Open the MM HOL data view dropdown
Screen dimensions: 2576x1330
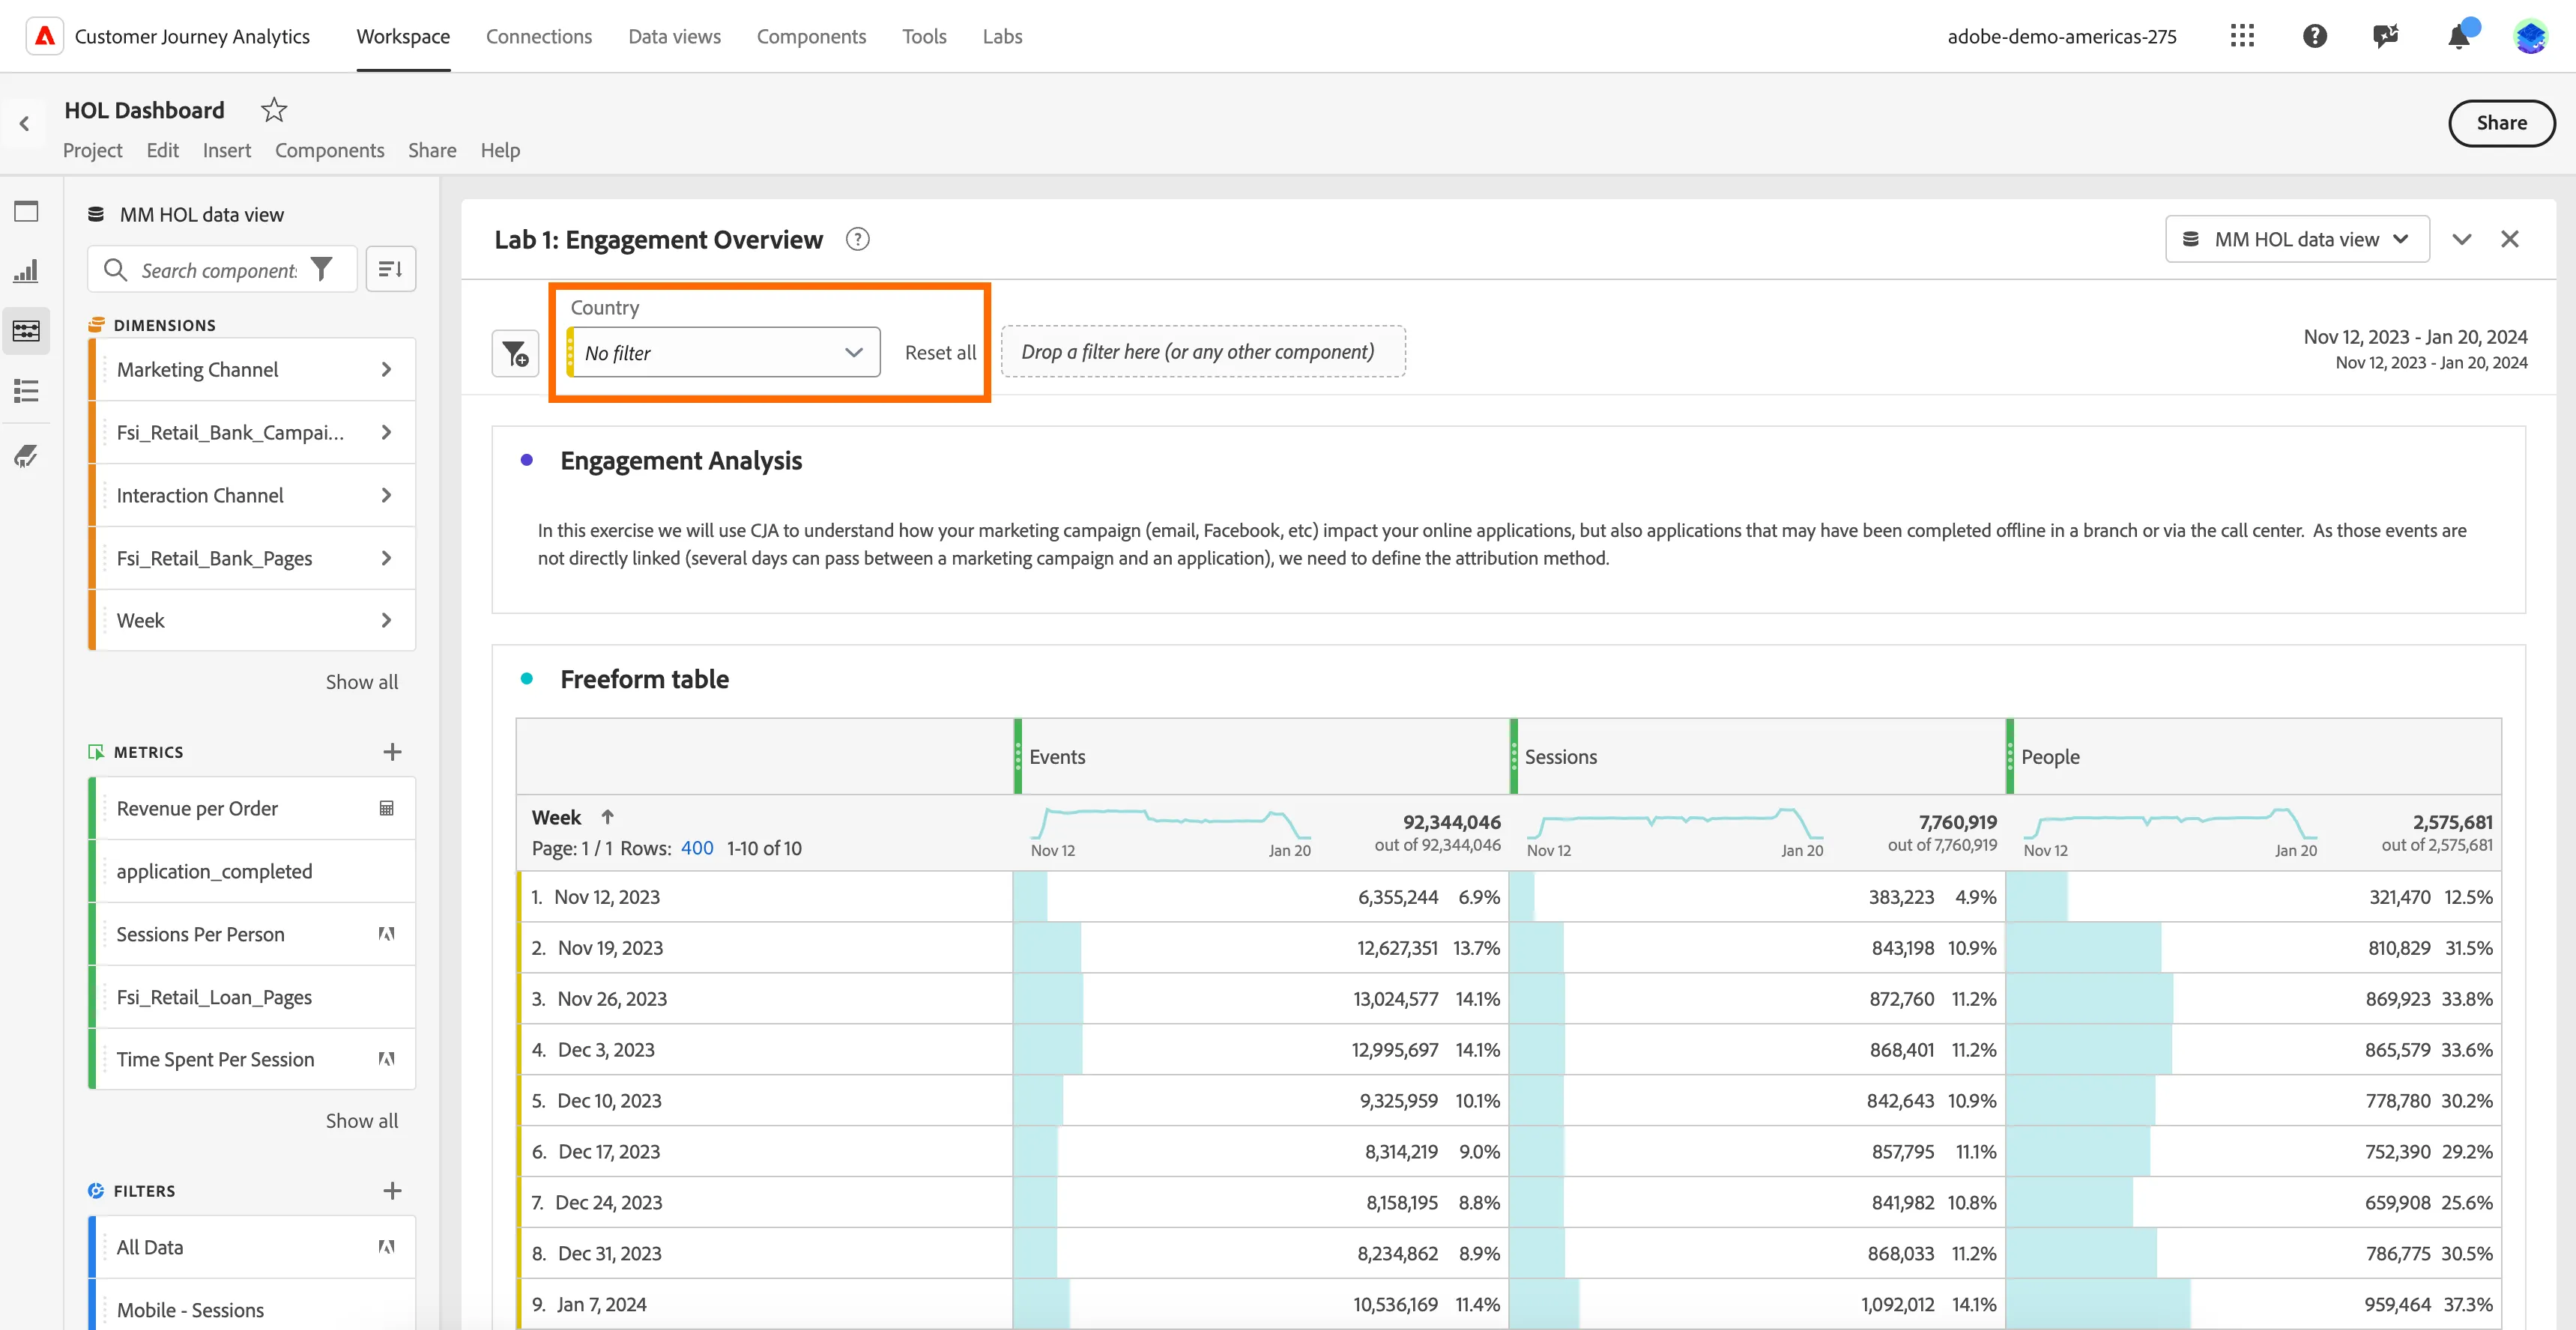coord(2297,240)
